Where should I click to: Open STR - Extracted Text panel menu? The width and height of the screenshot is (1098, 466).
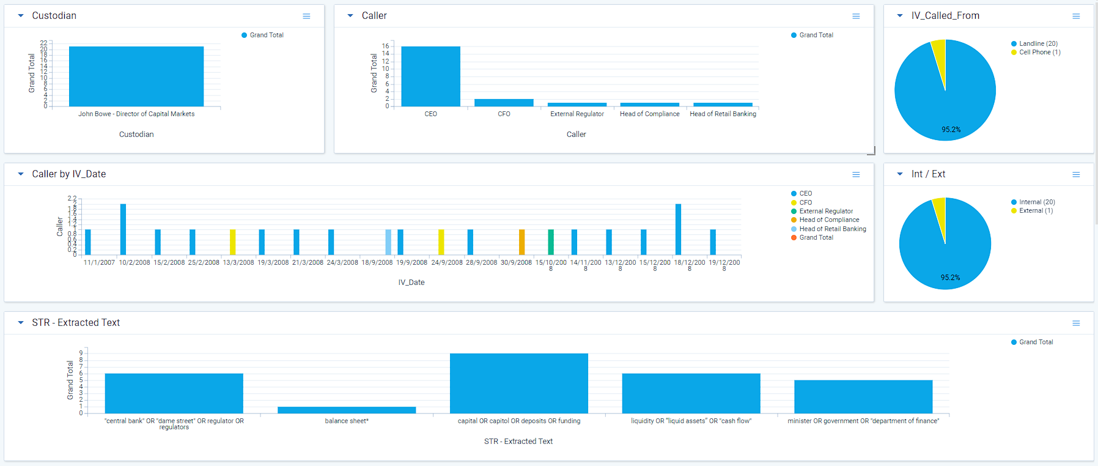click(1076, 324)
